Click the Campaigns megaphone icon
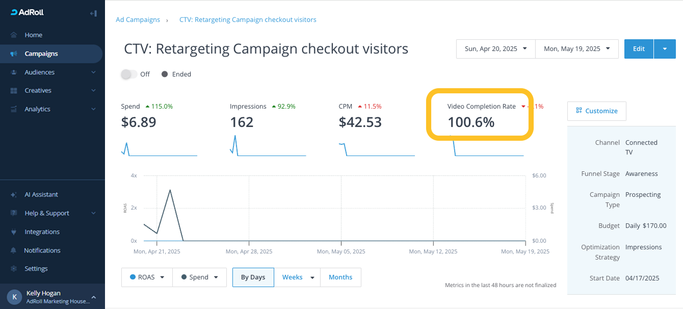Image resolution: width=683 pixels, height=309 pixels. point(14,54)
